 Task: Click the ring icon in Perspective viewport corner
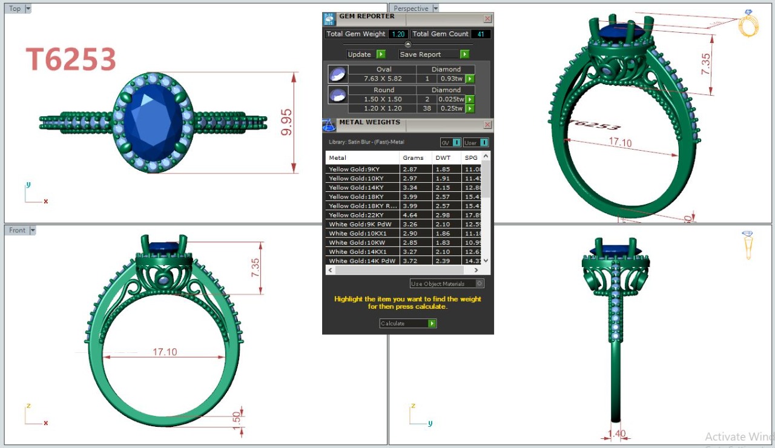[748, 23]
